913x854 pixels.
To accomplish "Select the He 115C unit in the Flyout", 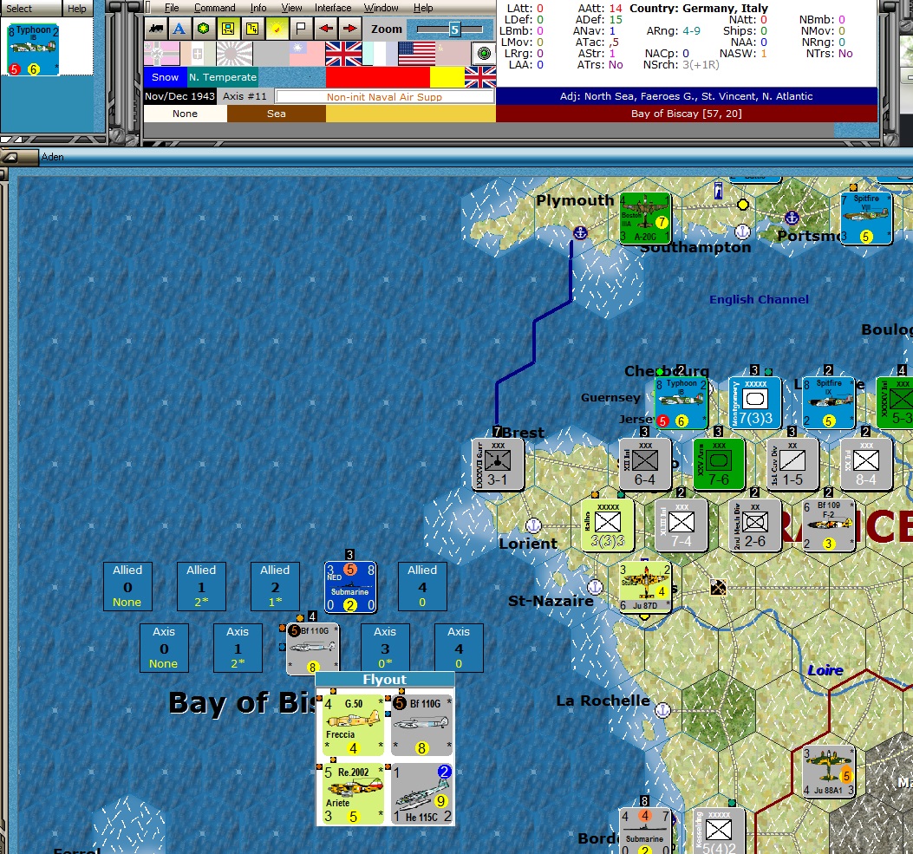I will (421, 793).
